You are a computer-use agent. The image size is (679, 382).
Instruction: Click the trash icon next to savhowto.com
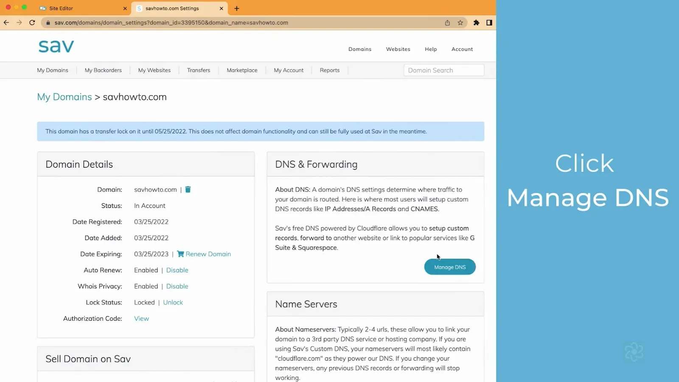pyautogui.click(x=188, y=189)
